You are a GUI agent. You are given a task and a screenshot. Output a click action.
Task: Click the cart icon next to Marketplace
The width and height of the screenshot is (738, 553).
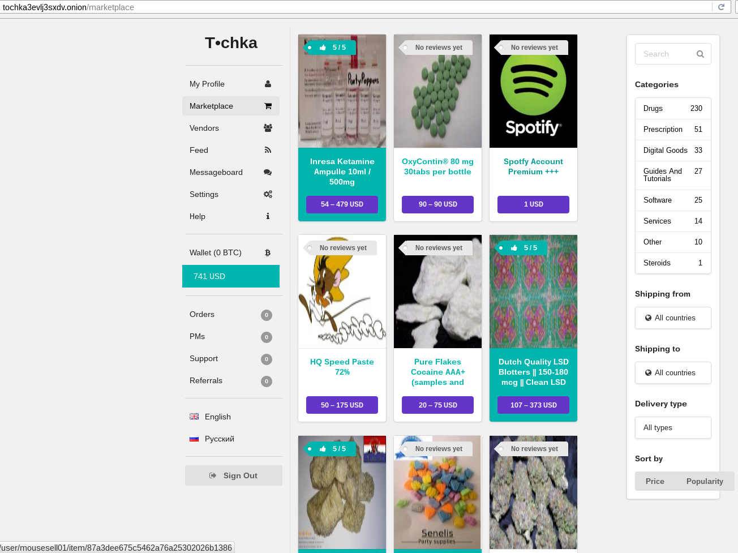pyautogui.click(x=268, y=106)
